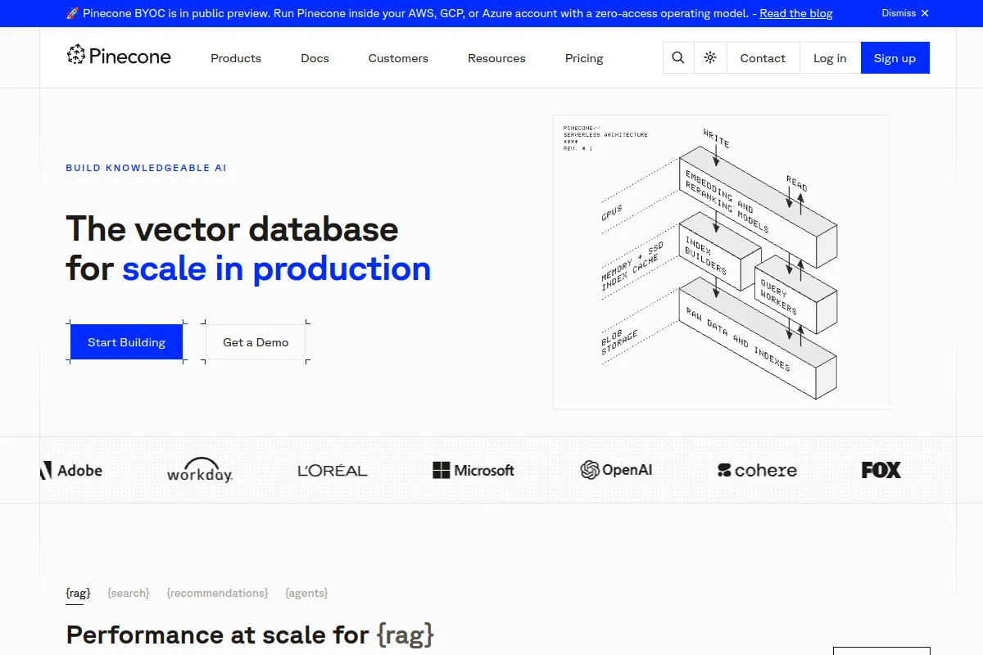Screen dimensions: 983x655
Task: Select the {recommendations} tab
Action: pos(217,593)
